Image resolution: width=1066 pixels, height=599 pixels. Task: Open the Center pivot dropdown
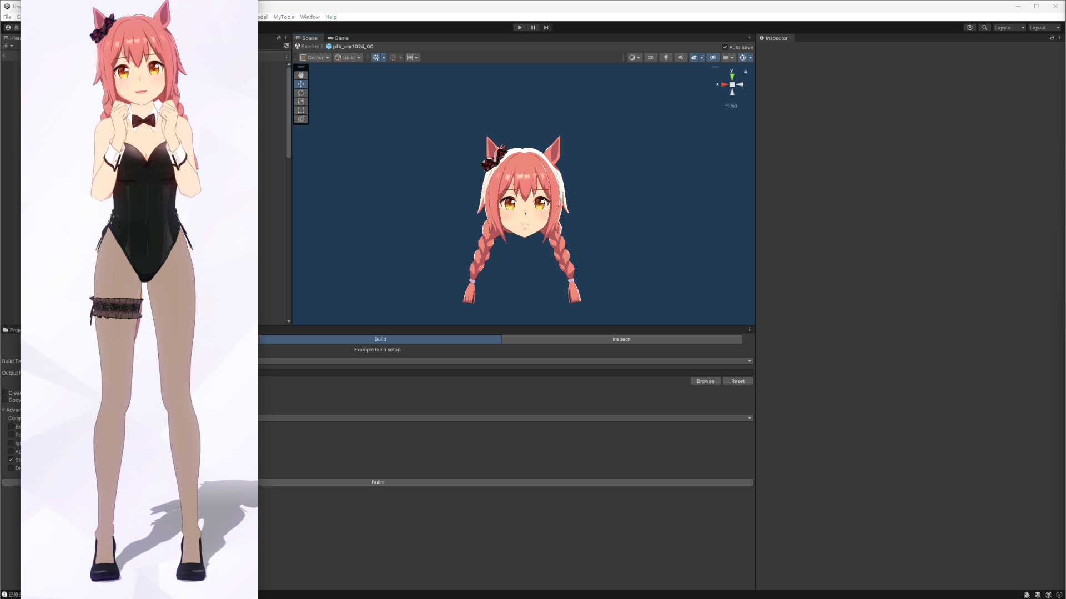click(x=315, y=57)
